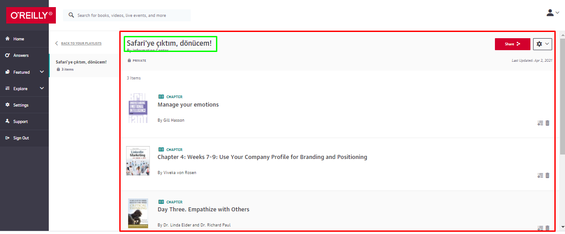Image resolution: width=565 pixels, height=234 pixels.
Task: Delete the LinkedIn Chapter 4 playlist item
Action: tap(547, 175)
